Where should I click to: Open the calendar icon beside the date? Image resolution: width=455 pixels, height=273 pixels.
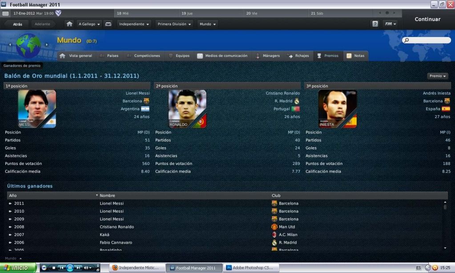coord(5,13)
